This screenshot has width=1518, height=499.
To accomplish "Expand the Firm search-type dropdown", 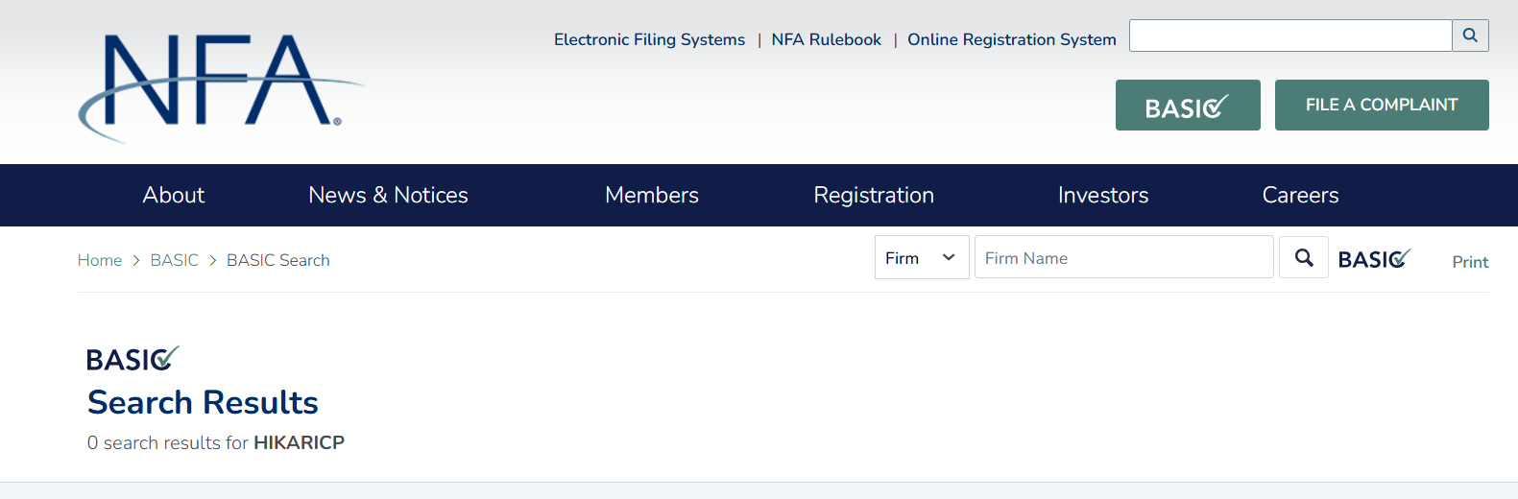I will [922, 257].
